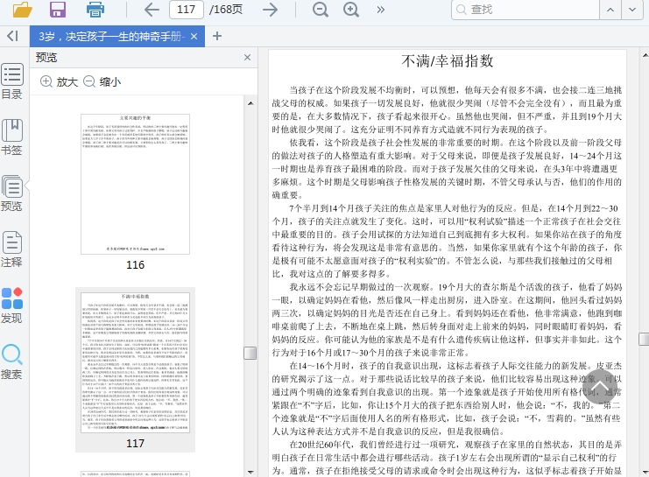649x477 pixels.
Task: Open the 注释 annotations panel
Action: point(12,249)
